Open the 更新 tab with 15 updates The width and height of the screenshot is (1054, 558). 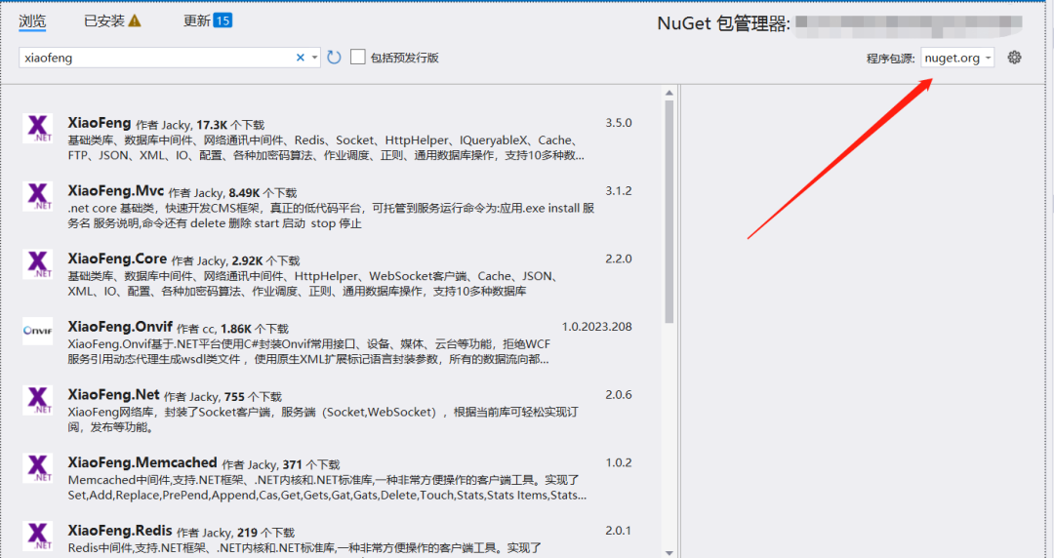click(207, 20)
